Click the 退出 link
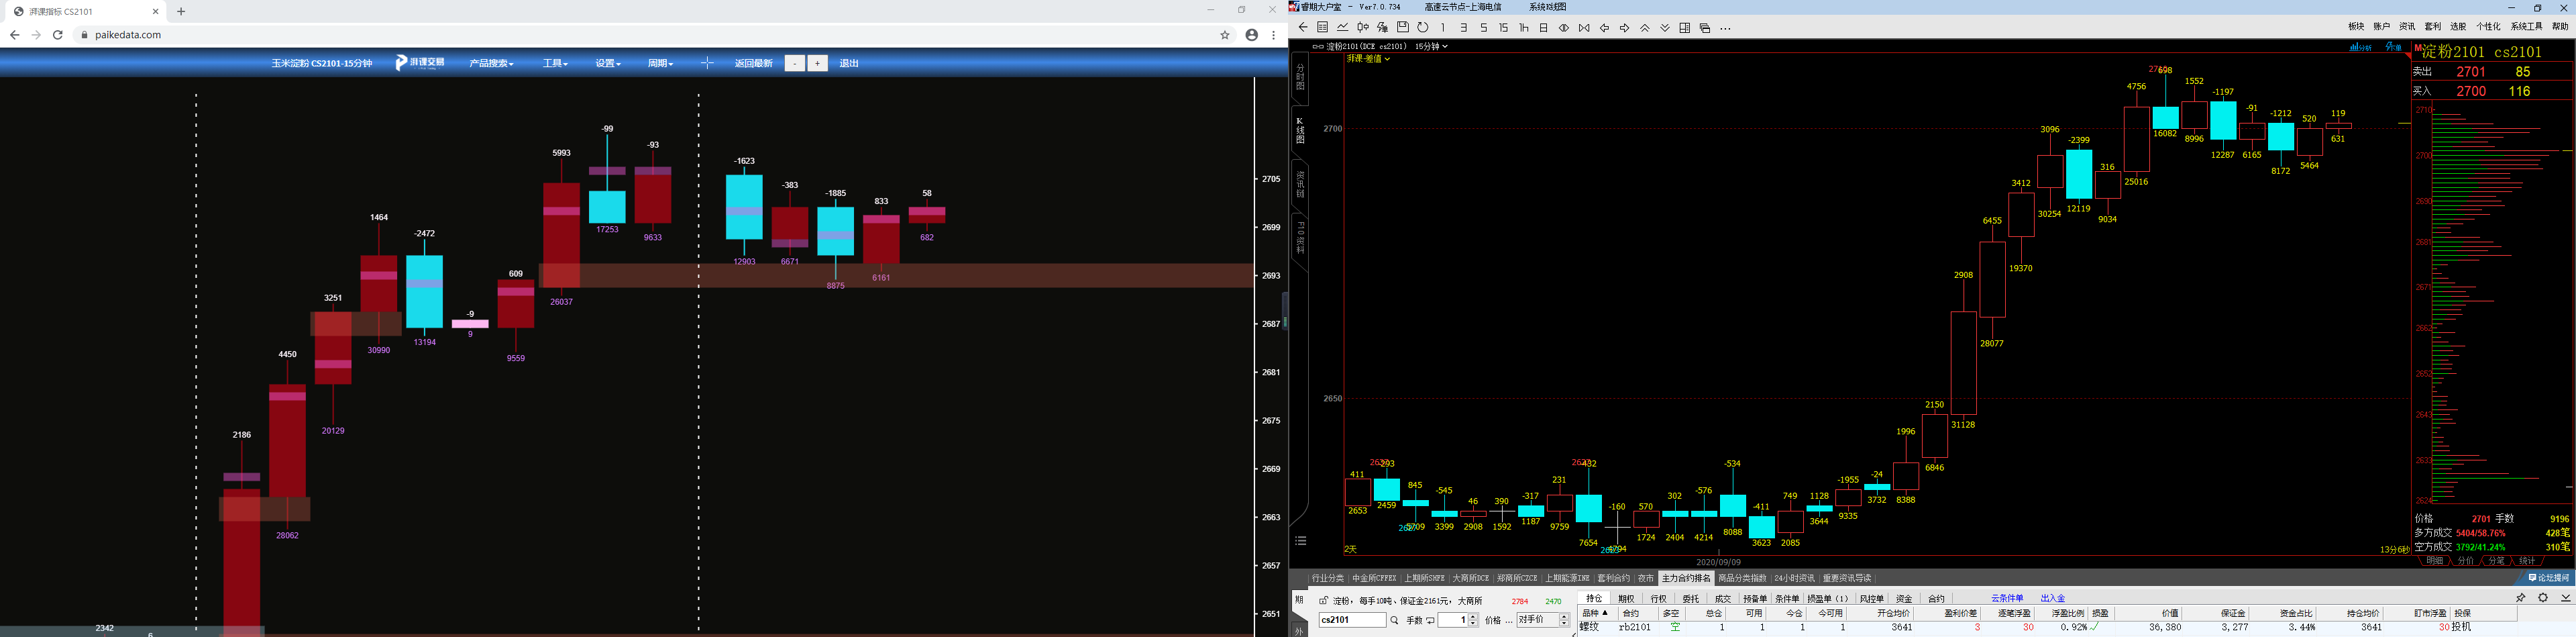This screenshot has width=2576, height=637. [x=849, y=63]
